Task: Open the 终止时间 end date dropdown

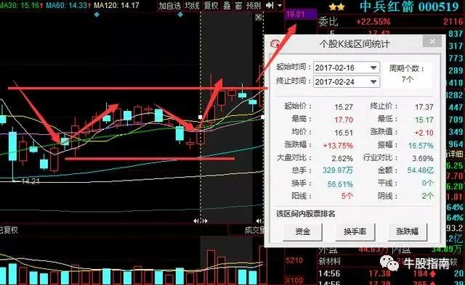Action: 373,82
